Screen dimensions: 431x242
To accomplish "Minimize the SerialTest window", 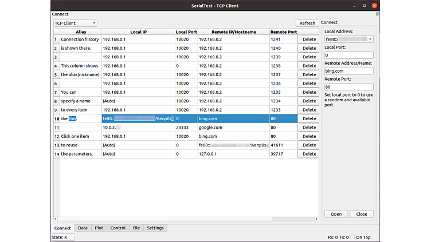I will [x=352, y=5].
